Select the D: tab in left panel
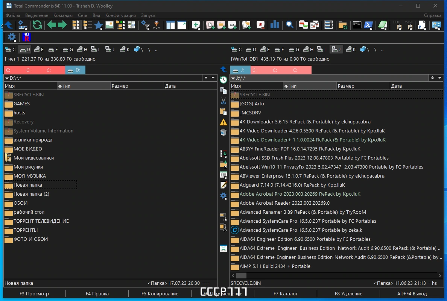The width and height of the screenshot is (447, 301). 75,70
